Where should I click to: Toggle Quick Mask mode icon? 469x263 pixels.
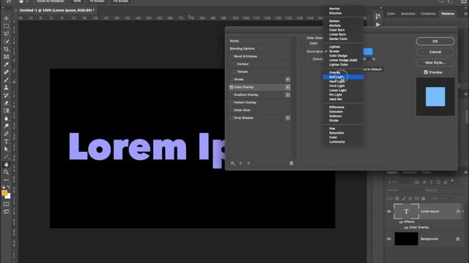(x=6, y=205)
